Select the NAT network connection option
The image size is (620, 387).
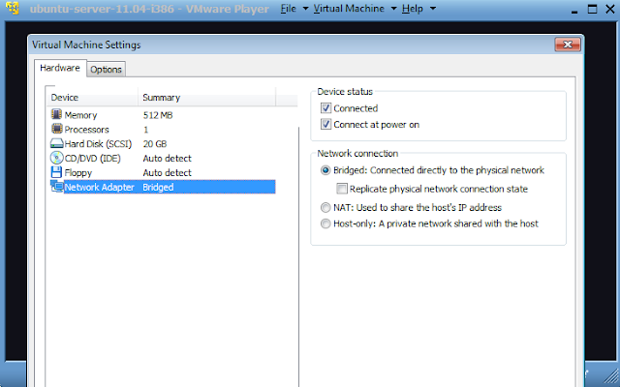pyautogui.click(x=325, y=207)
